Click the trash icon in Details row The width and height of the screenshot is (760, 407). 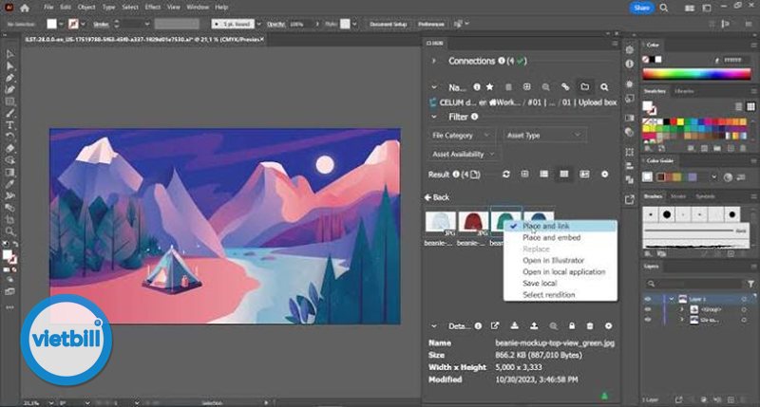590,325
